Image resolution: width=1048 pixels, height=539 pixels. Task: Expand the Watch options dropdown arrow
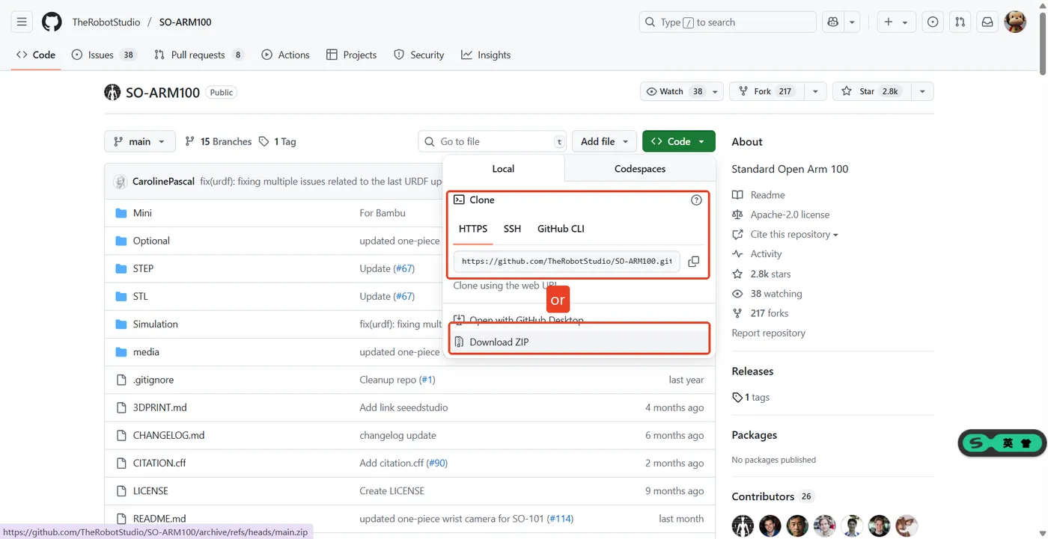click(716, 91)
